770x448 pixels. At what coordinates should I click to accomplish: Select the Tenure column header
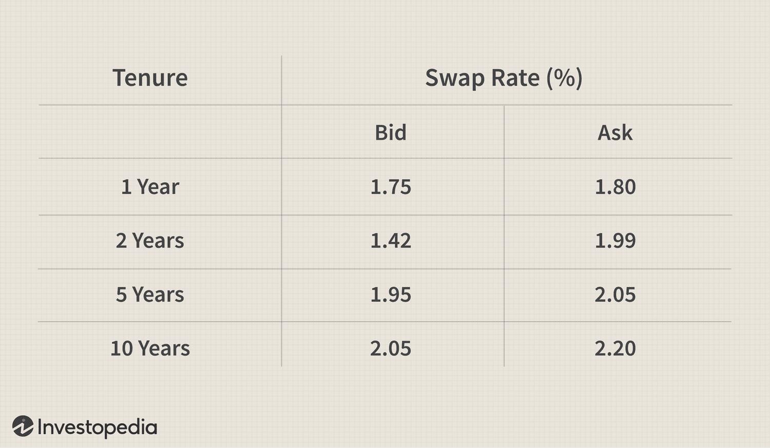(150, 78)
